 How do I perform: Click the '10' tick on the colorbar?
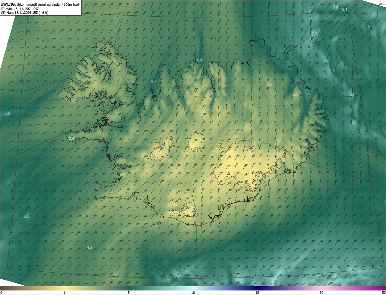tap(193, 293)
